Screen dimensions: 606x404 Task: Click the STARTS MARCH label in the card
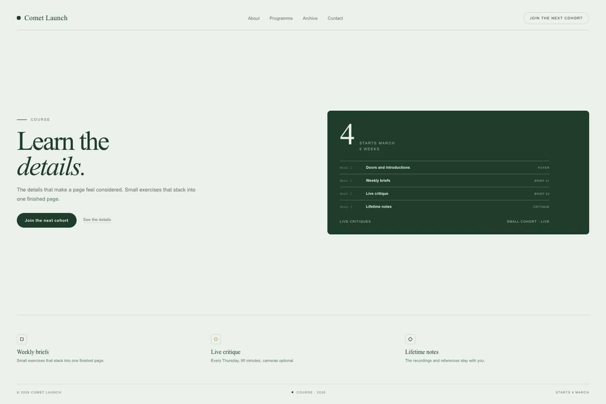coord(377,143)
